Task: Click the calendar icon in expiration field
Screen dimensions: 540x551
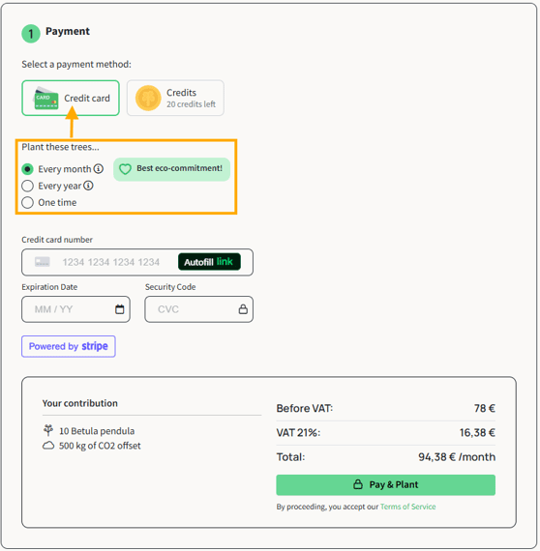Action: [x=120, y=309]
